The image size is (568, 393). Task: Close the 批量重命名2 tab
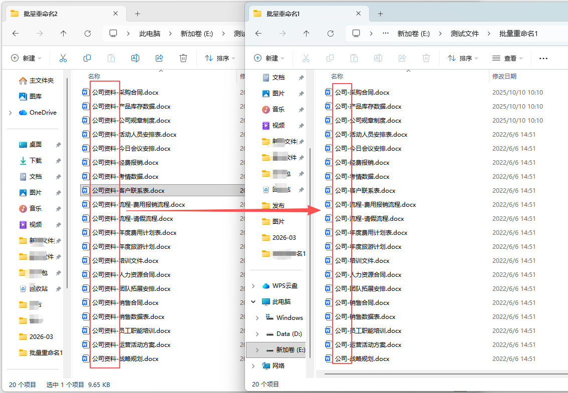coord(116,14)
